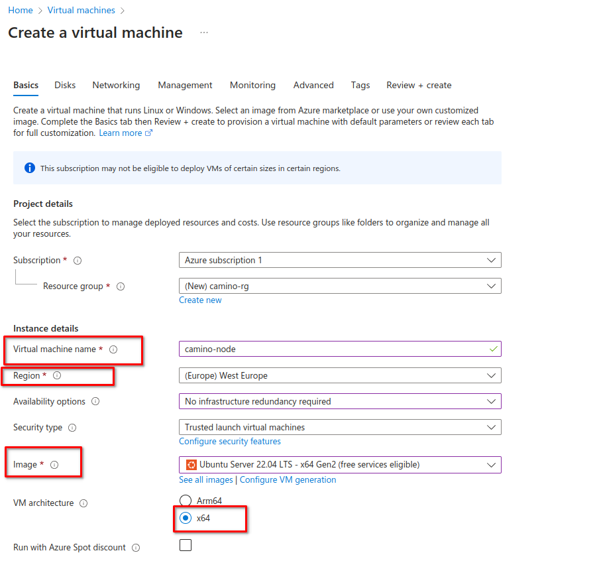Open the Subscription dropdown
Viewport: 595px width, 561px height.
pyautogui.click(x=340, y=260)
